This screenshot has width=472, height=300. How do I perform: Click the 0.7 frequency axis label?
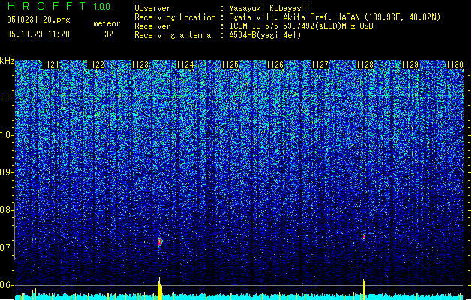tap(6, 247)
